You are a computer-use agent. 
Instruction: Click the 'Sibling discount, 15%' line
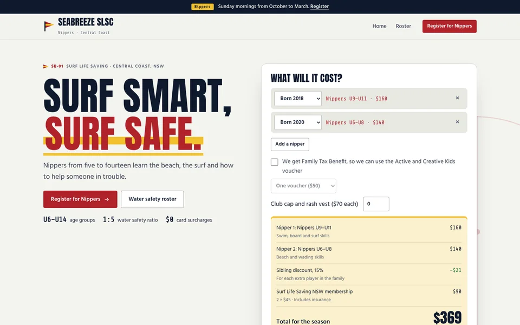(x=300, y=270)
